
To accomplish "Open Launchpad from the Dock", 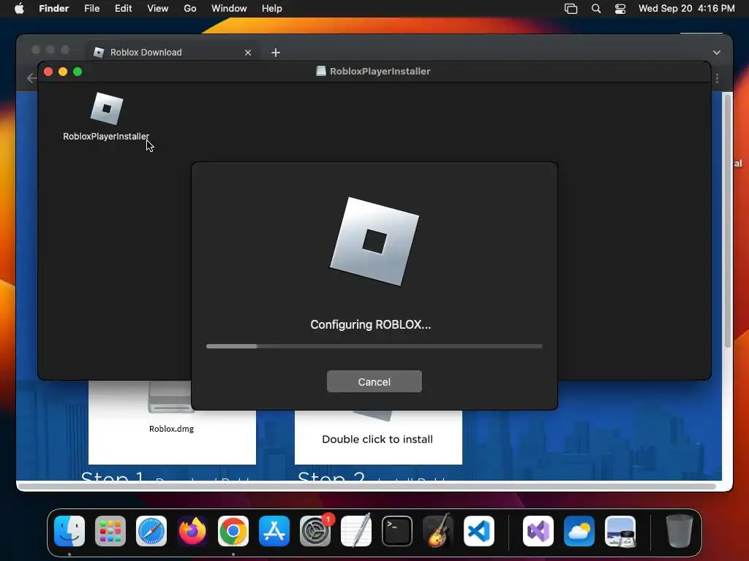I will (x=110, y=531).
